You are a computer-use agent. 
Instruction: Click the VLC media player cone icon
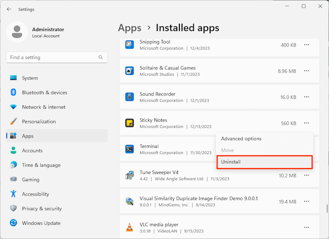130,227
